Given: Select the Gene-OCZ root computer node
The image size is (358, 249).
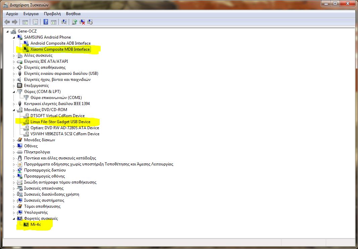Looking at the screenshot, I should tap(27, 31).
